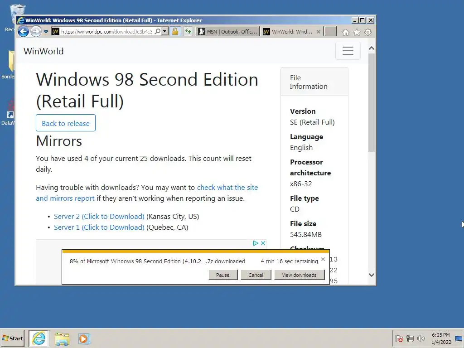Click the Internet Explorer title bar icon
Image resolution: width=464 pixels, height=348 pixels.
21,20
